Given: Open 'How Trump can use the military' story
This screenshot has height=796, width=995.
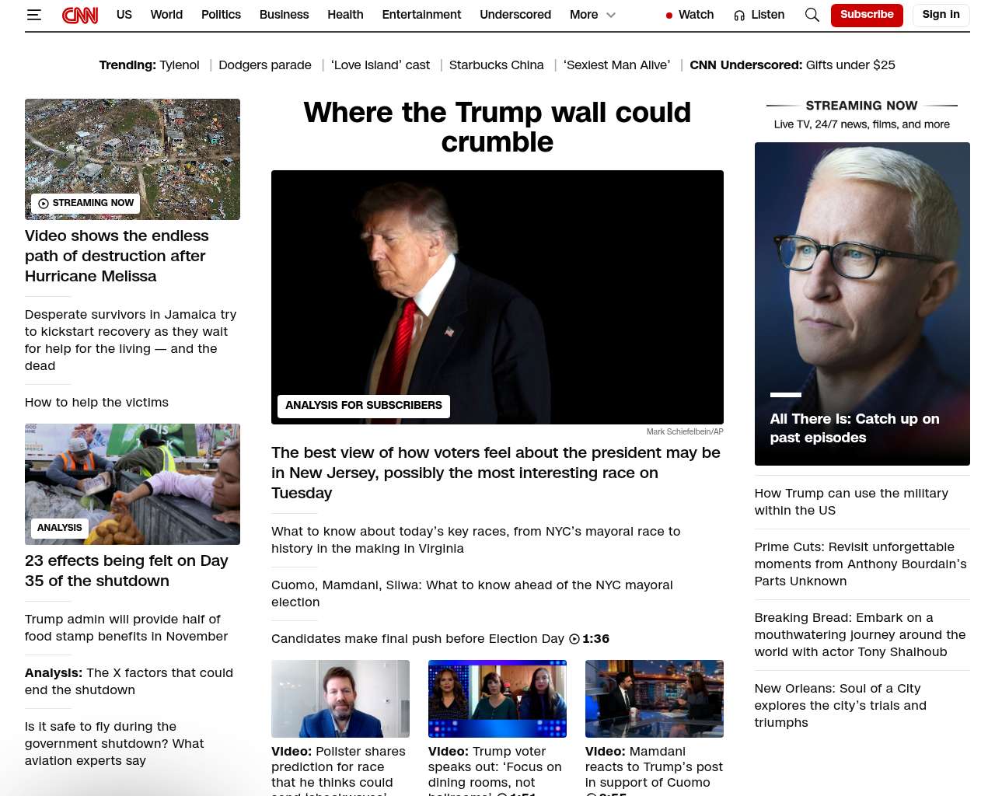Looking at the screenshot, I should click(851, 502).
